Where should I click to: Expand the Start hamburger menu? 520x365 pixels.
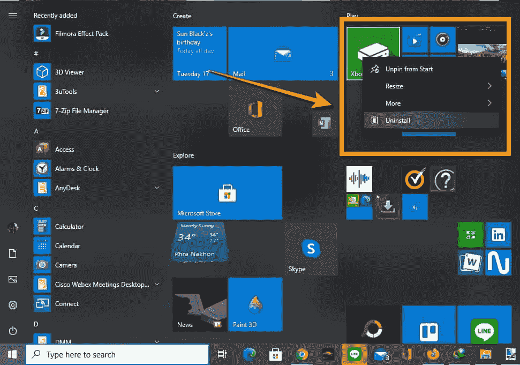[x=13, y=16]
